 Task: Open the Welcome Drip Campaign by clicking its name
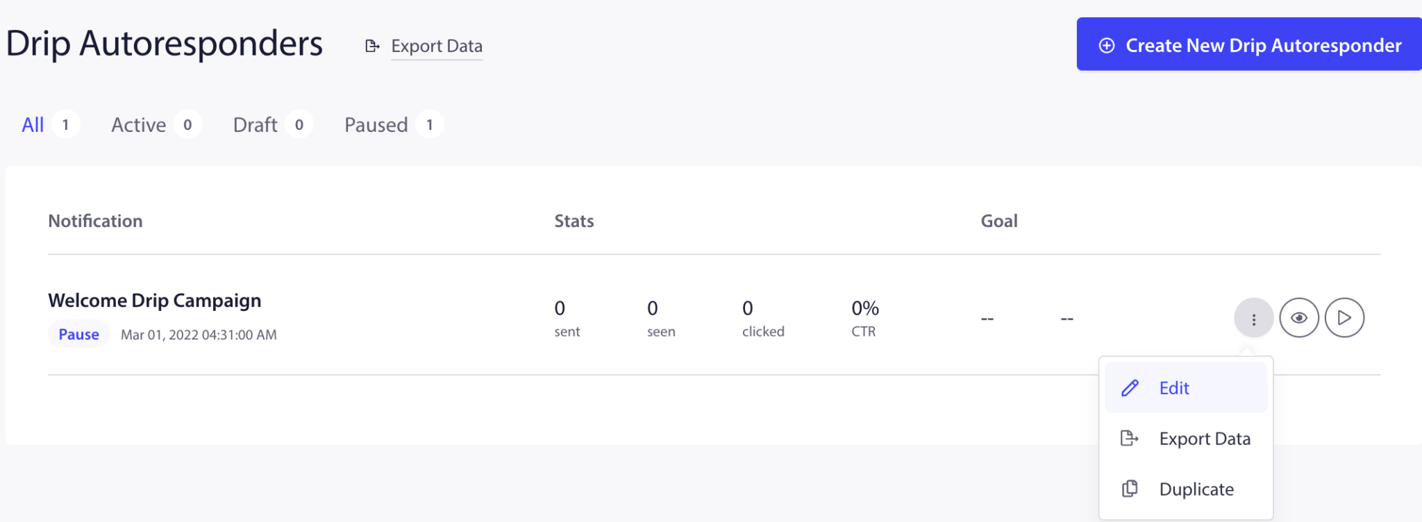(x=154, y=300)
